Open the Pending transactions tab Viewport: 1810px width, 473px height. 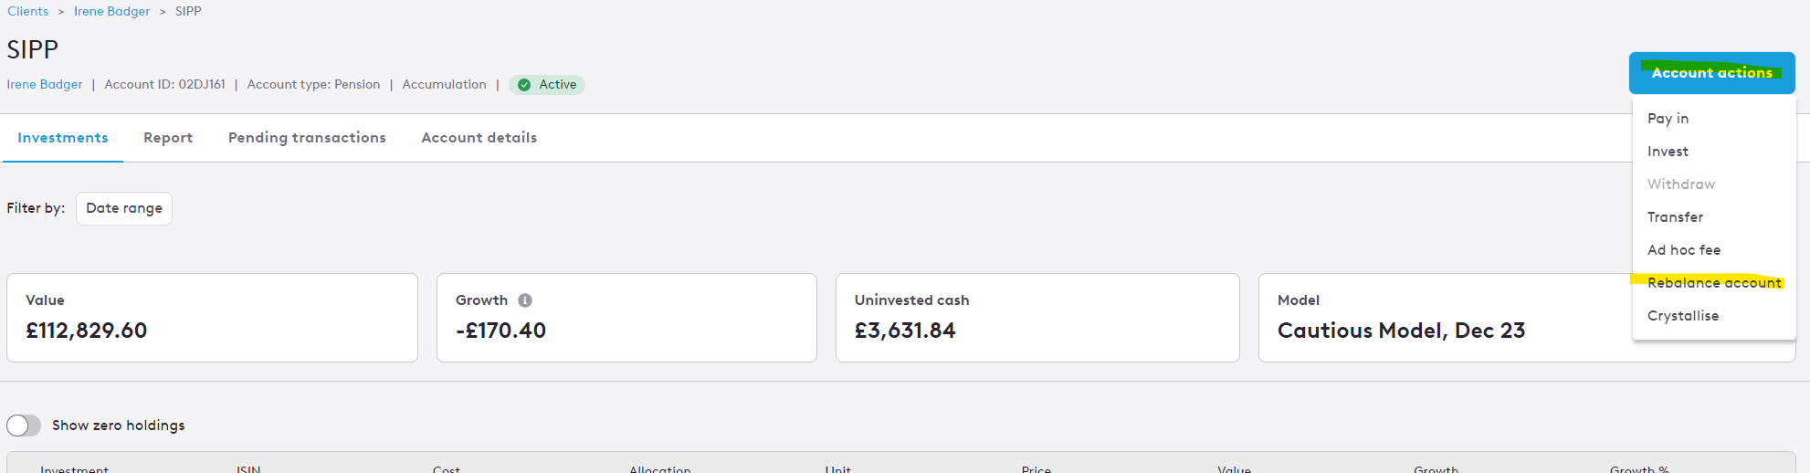(x=307, y=138)
